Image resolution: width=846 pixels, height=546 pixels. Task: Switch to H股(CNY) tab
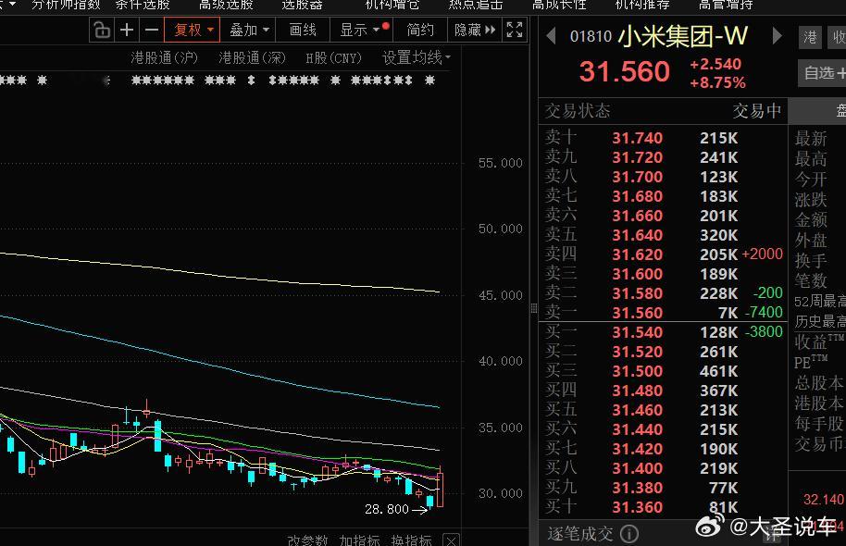(x=333, y=57)
